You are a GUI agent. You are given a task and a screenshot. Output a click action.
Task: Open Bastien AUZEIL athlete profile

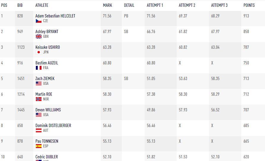pyautogui.click(x=47, y=63)
